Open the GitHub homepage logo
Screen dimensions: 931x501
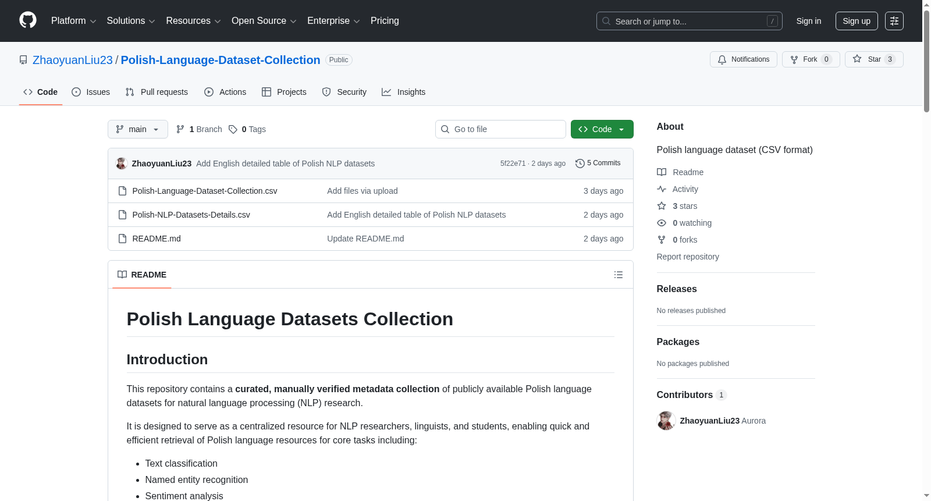(x=28, y=20)
